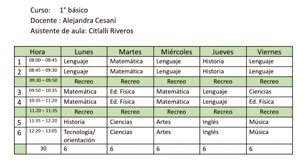Click the Historia cell in Lunes period 5
304x164 pixels.
pos(84,122)
